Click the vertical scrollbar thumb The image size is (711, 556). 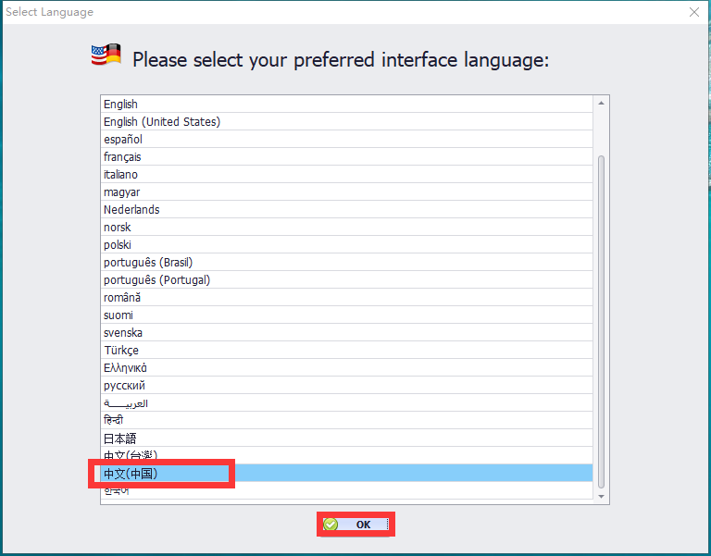(x=601, y=322)
